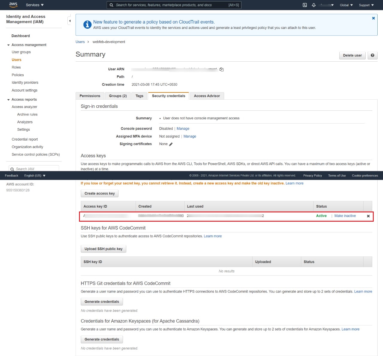Open the Global region dropdown
The height and width of the screenshot is (356, 383).
click(x=346, y=5)
